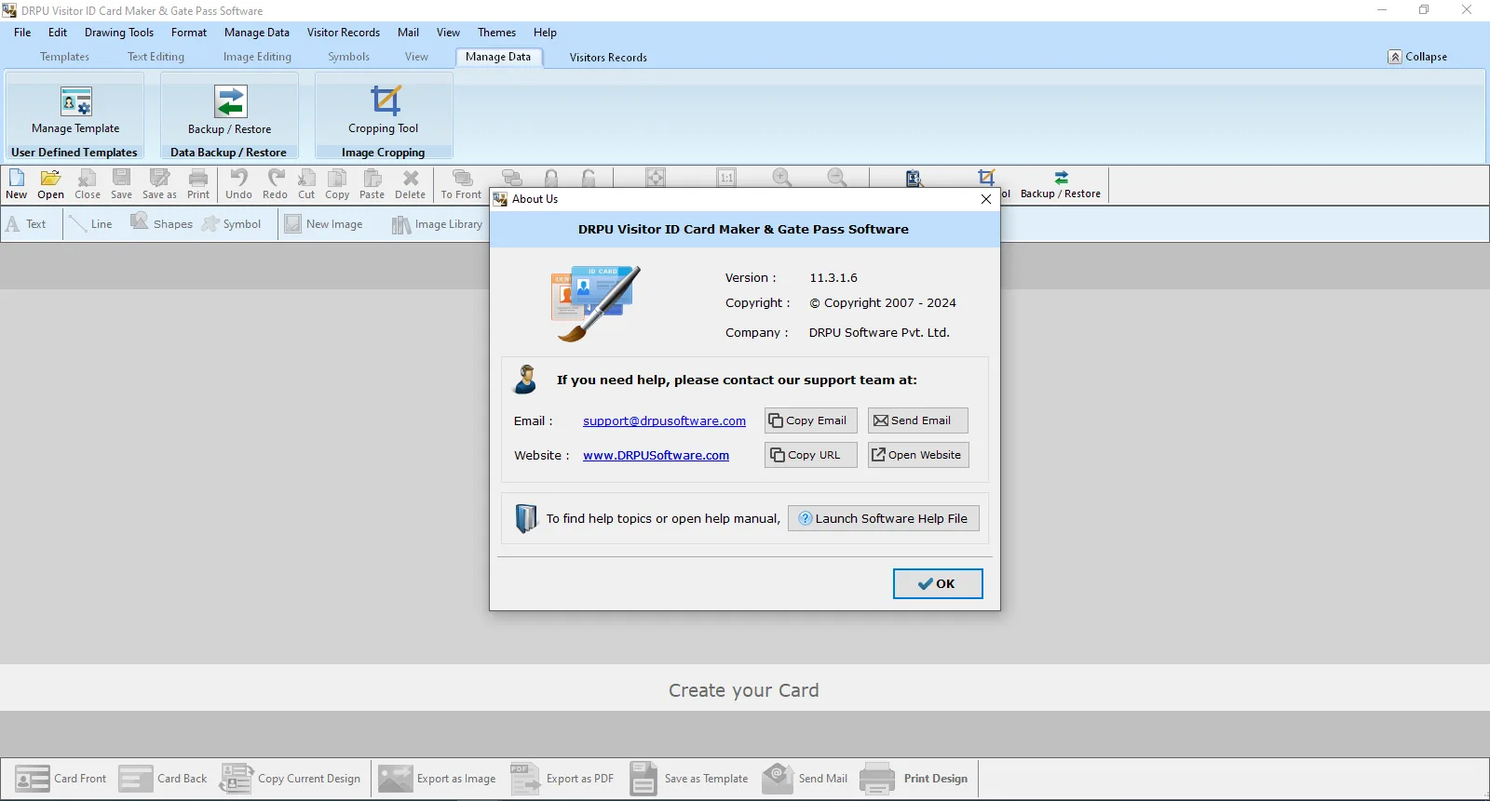Open the Visitor Records menu
The width and height of the screenshot is (1490, 801).
[344, 33]
